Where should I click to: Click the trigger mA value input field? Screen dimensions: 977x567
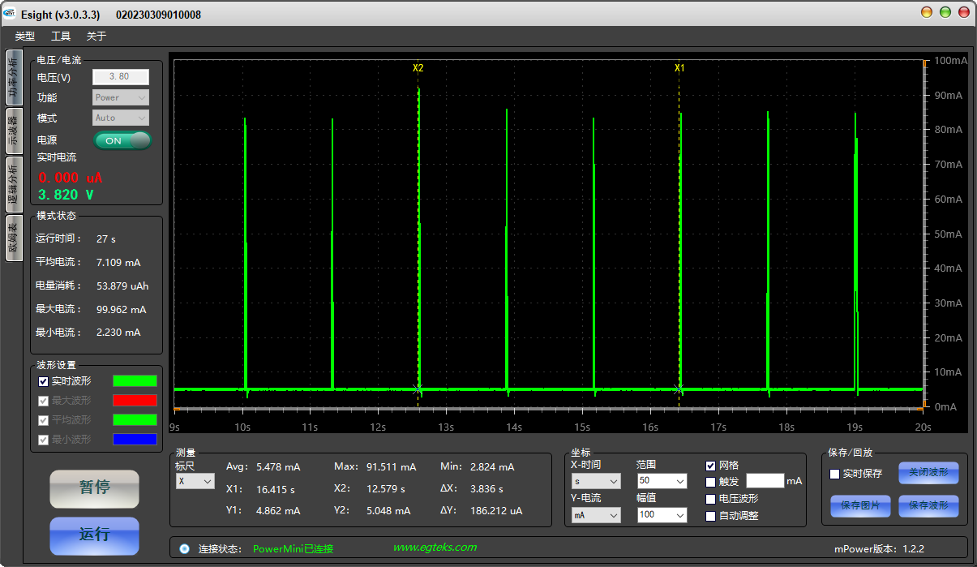pyautogui.click(x=765, y=481)
